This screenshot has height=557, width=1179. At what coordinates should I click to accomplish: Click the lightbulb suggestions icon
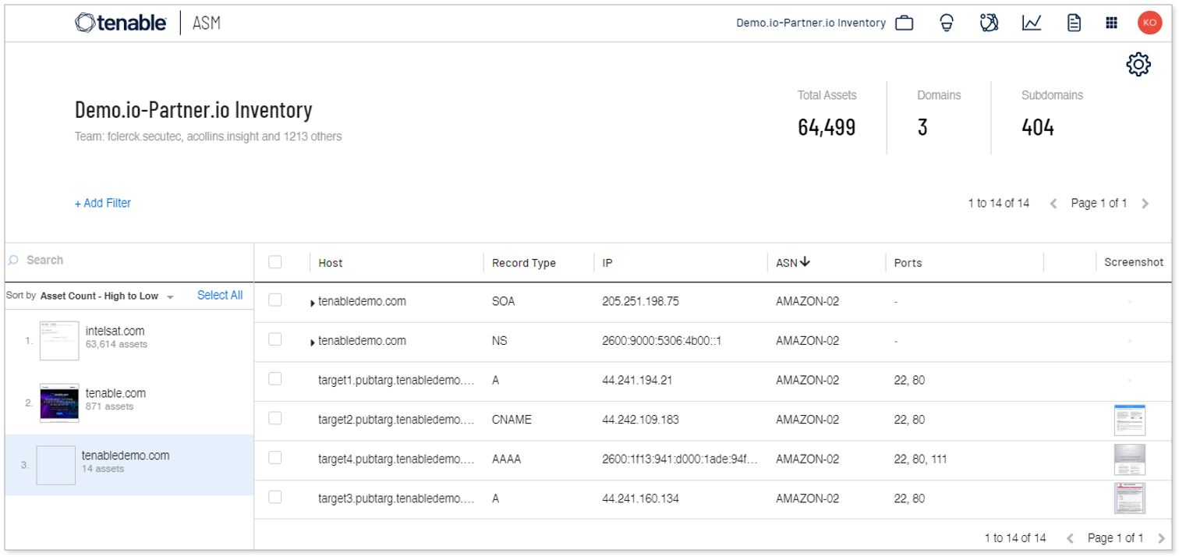point(946,23)
